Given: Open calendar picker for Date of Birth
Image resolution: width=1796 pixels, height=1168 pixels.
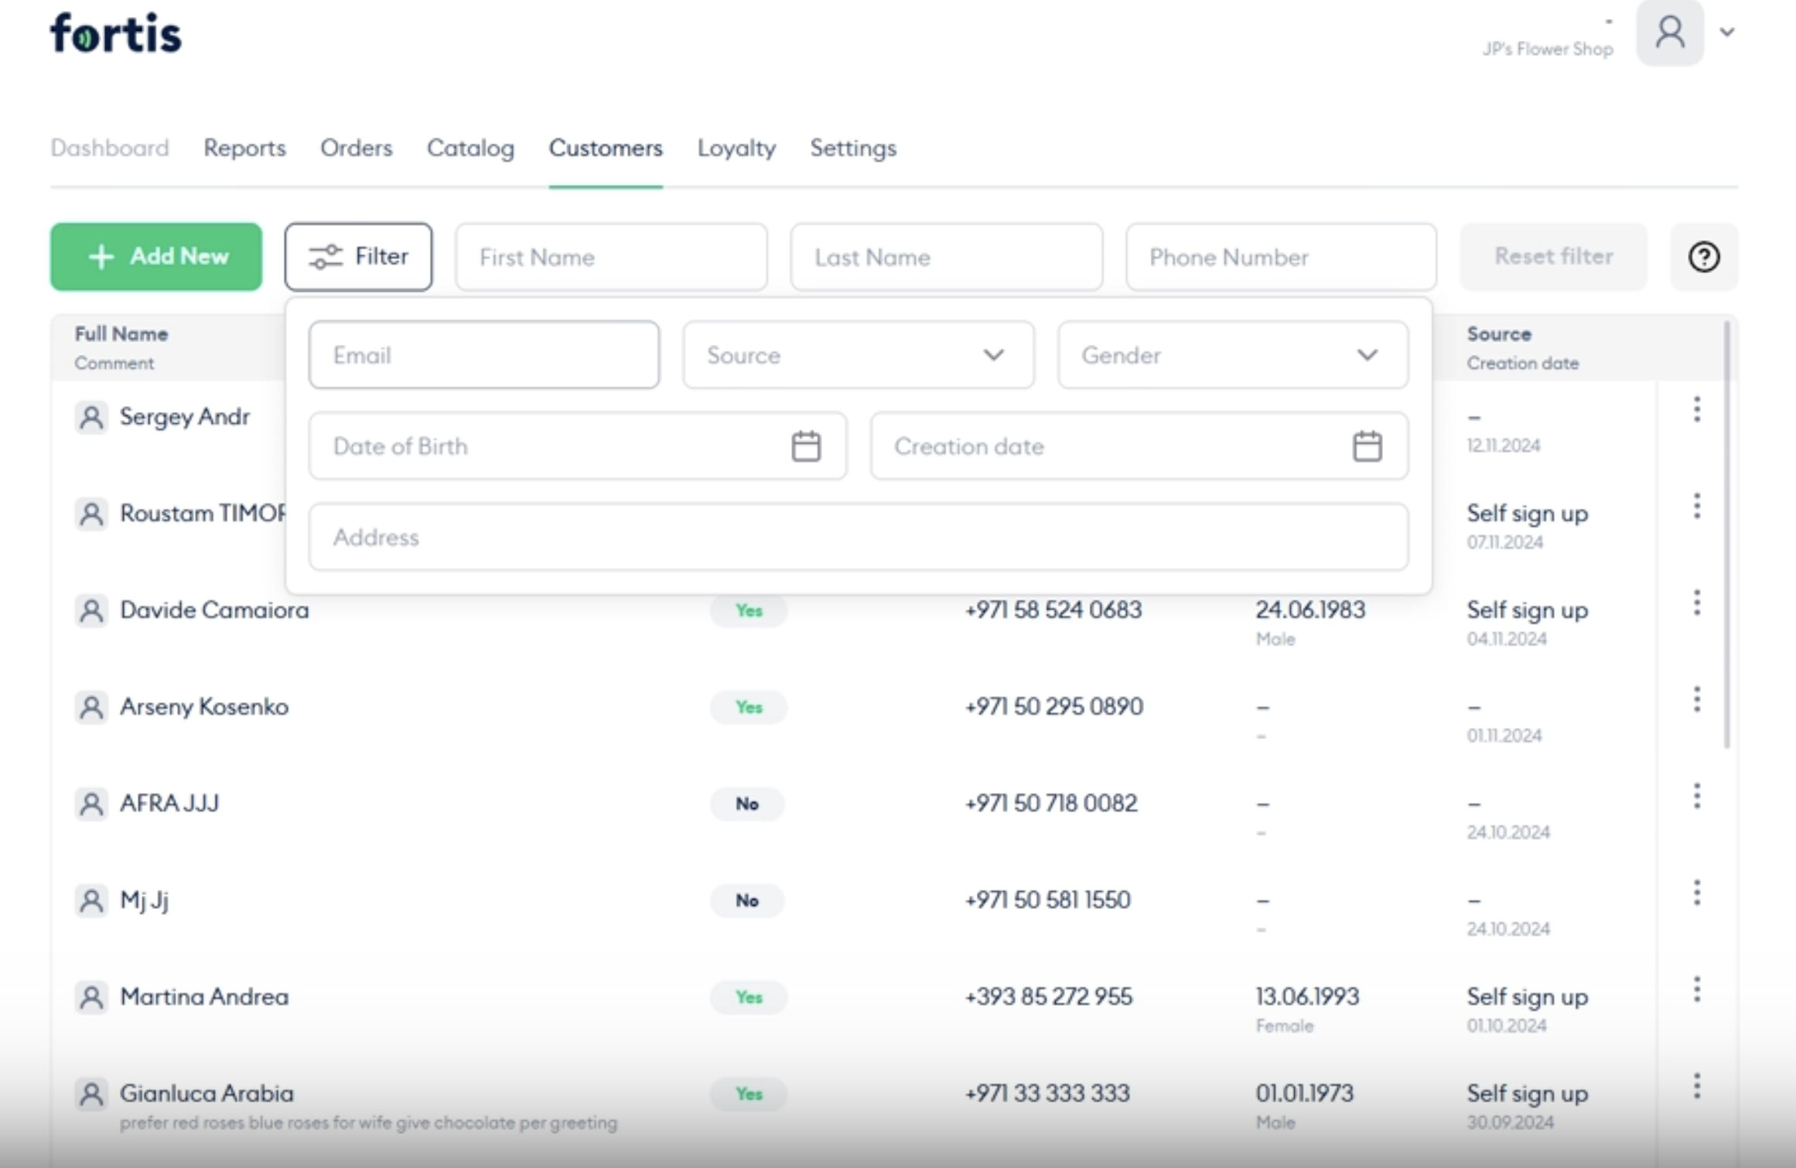Looking at the screenshot, I should [805, 446].
